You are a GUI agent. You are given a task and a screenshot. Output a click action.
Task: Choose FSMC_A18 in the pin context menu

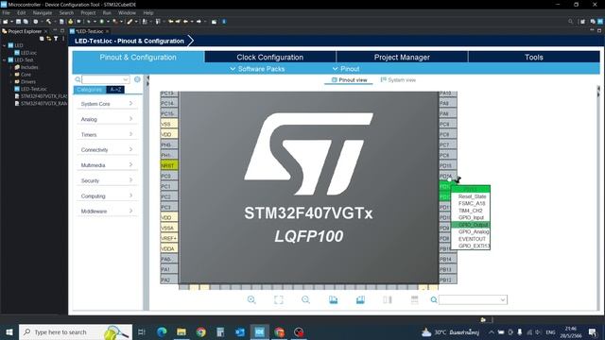tap(471, 204)
